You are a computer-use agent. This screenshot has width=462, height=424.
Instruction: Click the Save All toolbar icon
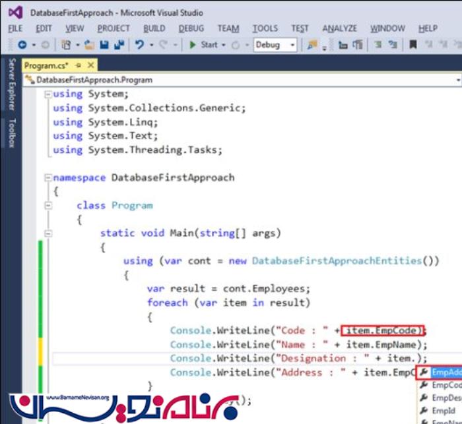(119, 45)
